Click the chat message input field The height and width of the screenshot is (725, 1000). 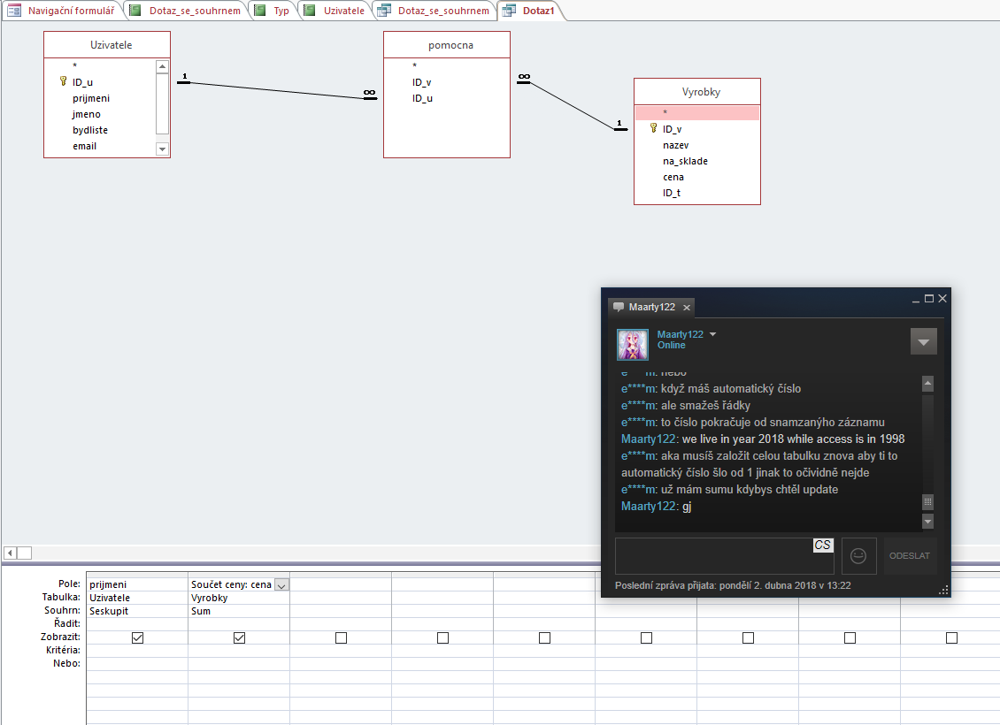(725, 556)
